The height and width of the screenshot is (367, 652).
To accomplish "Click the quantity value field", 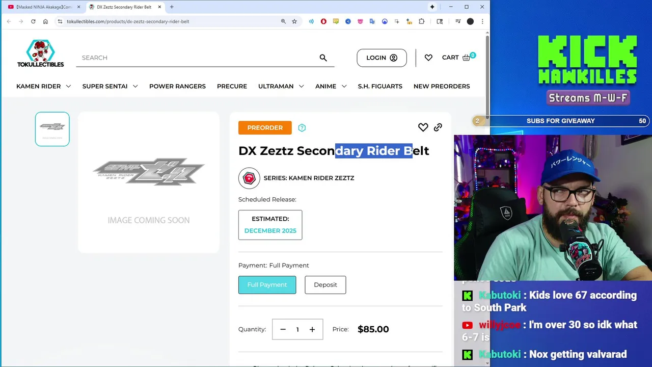I will click(x=297, y=329).
